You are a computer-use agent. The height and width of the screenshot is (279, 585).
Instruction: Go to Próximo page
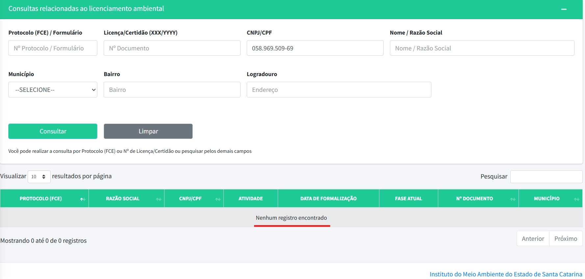pos(566,238)
